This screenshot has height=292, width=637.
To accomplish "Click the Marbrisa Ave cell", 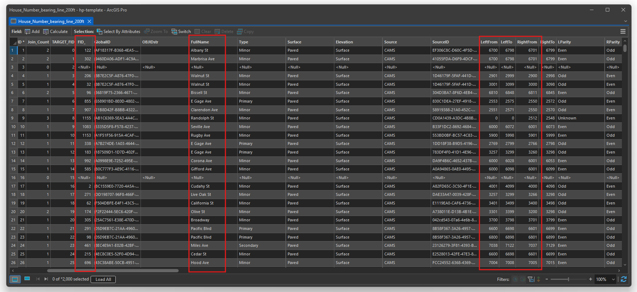I will point(213,59).
